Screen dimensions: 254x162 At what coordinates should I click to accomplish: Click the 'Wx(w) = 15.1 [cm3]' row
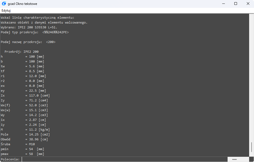(x=24, y=110)
